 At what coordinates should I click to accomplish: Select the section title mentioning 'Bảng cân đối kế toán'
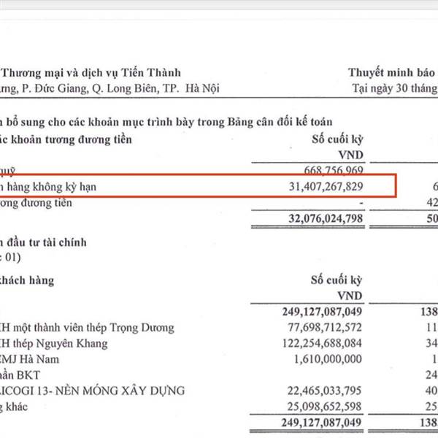(166, 122)
